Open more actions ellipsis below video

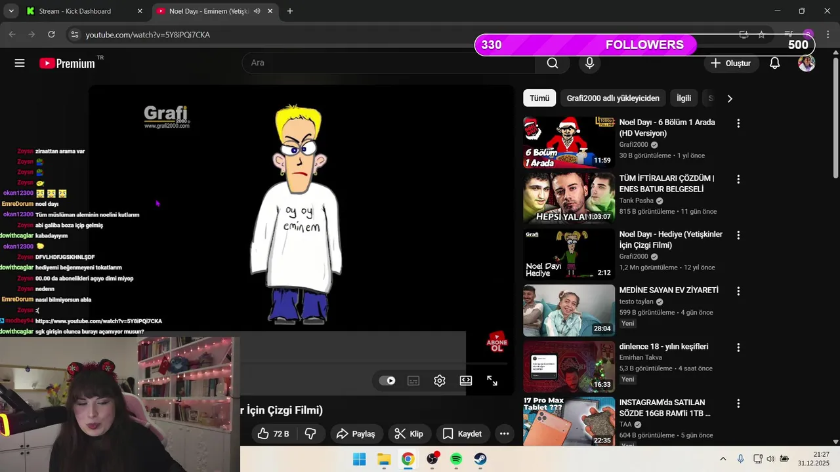pos(504,433)
